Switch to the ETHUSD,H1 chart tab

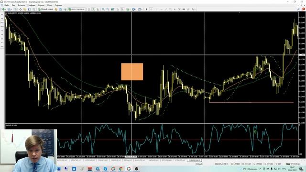click(x=180, y=161)
